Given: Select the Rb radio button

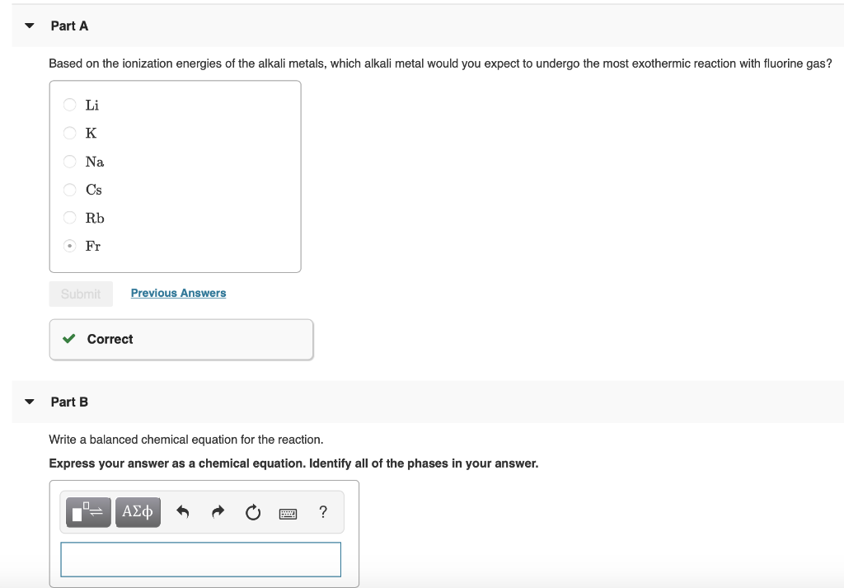Looking at the screenshot, I should (70, 217).
